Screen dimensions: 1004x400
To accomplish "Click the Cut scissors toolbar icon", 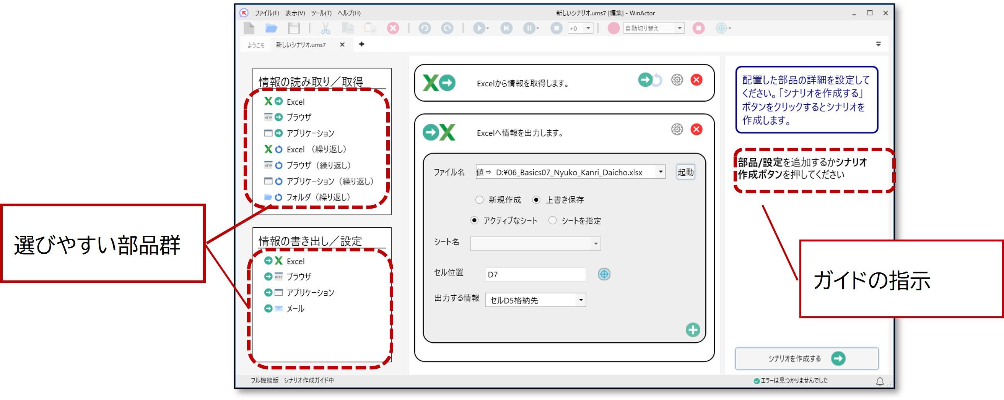I will coord(325,28).
